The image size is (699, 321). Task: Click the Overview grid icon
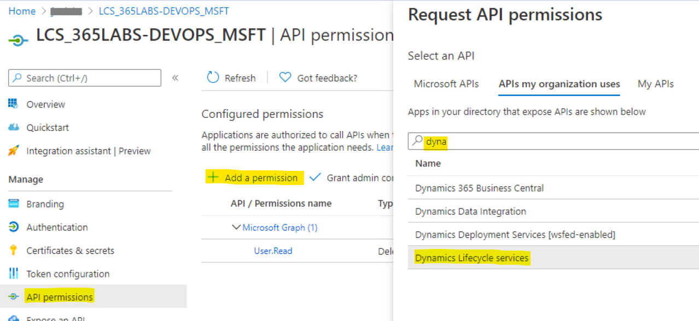pos(14,104)
